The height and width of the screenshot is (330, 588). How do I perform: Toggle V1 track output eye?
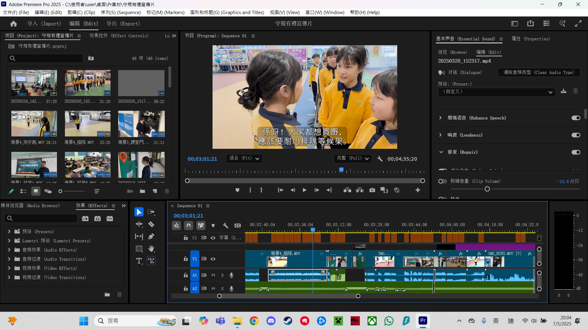coord(213,259)
